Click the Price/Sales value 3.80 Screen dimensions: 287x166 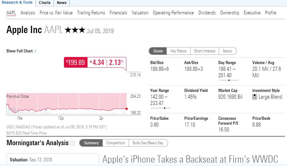click(154, 125)
